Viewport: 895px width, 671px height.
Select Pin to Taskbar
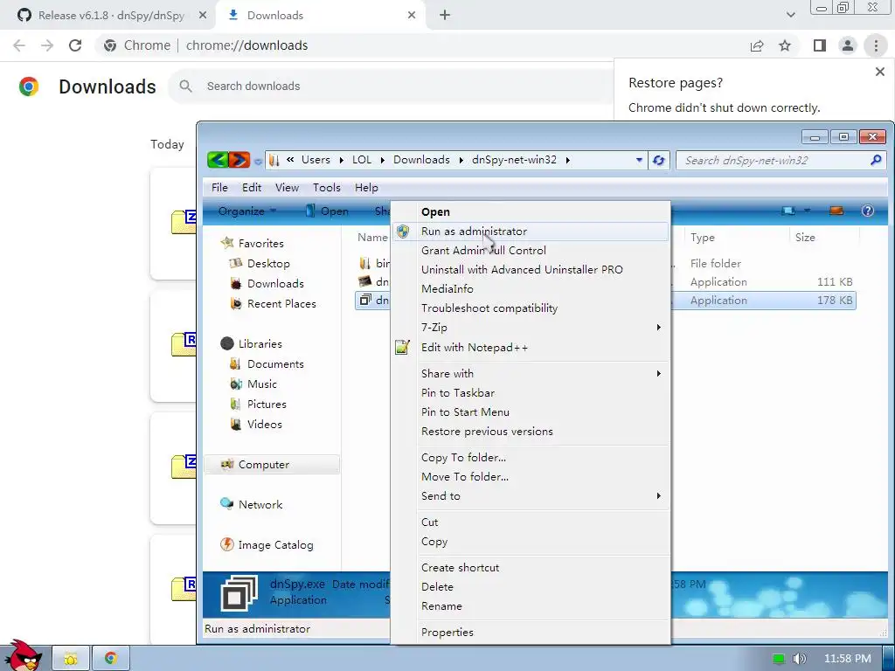coord(531,393)
